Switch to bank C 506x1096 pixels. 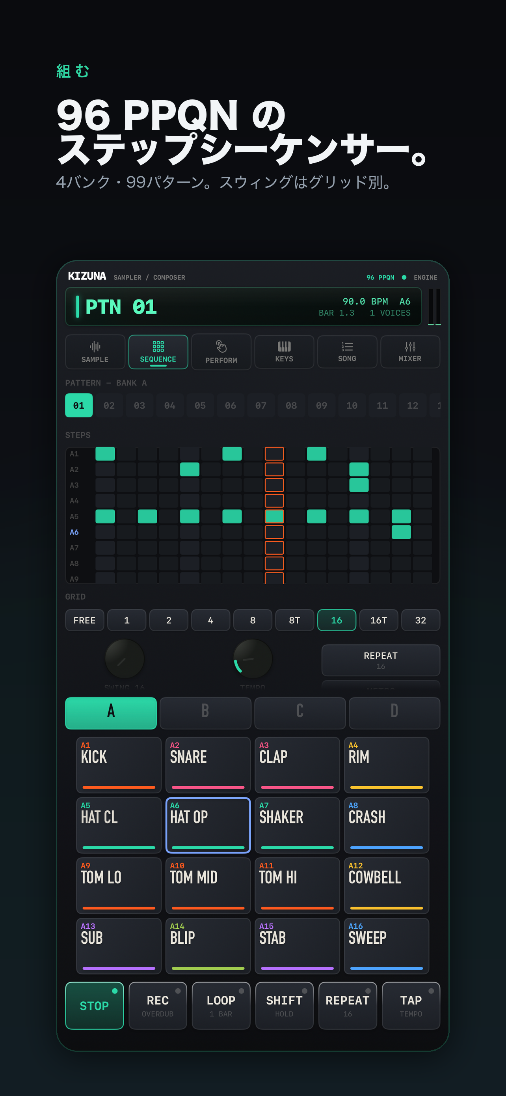click(300, 713)
